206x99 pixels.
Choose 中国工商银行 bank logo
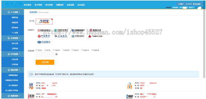[x=44, y=31]
